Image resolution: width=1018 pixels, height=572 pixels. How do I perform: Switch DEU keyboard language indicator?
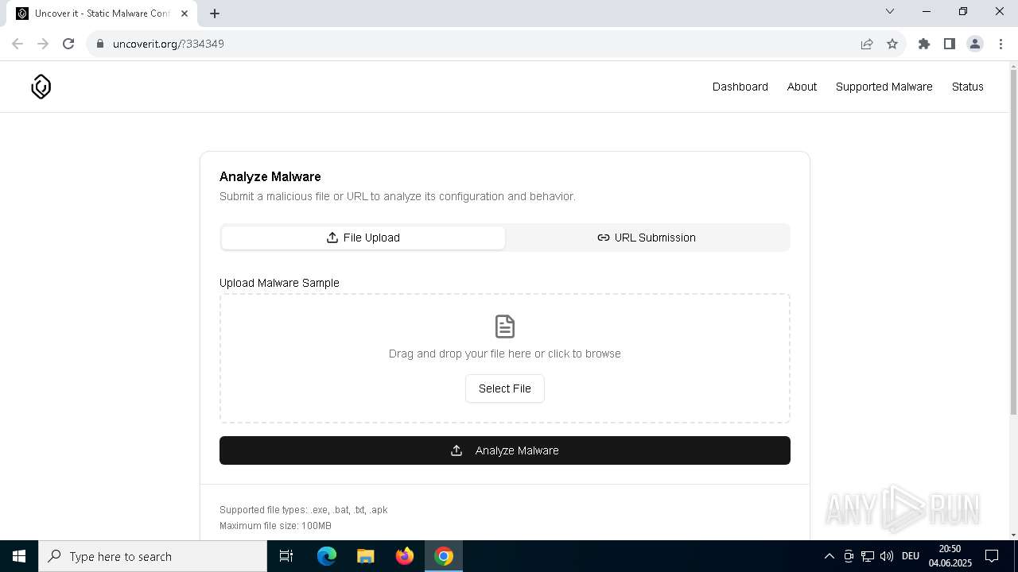point(911,556)
